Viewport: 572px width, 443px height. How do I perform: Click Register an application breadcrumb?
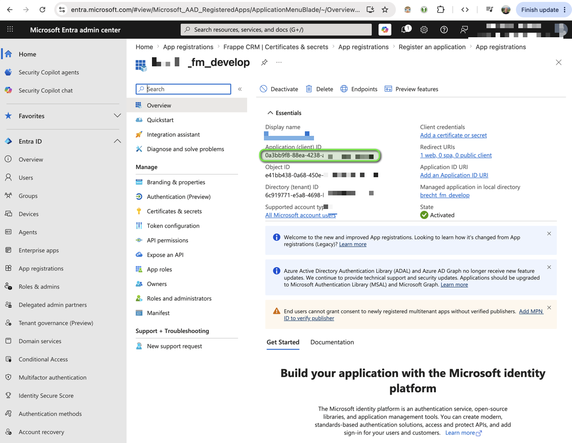(432, 47)
